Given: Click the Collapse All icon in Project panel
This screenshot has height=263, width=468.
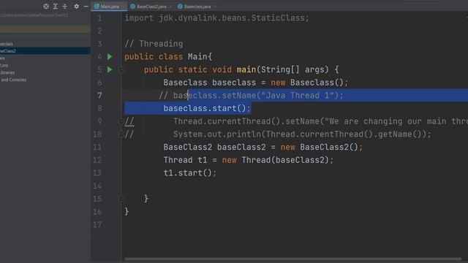Looking at the screenshot, I should (x=65, y=7).
